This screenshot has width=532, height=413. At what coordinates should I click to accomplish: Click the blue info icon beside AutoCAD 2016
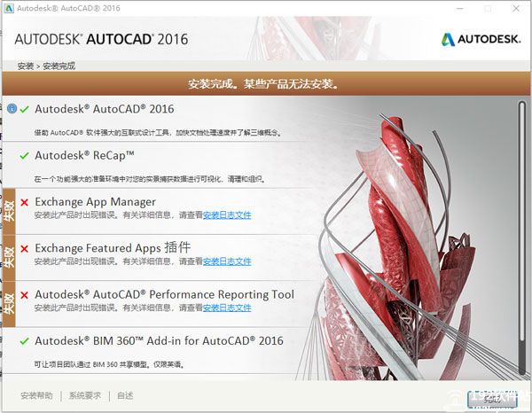(x=12, y=109)
